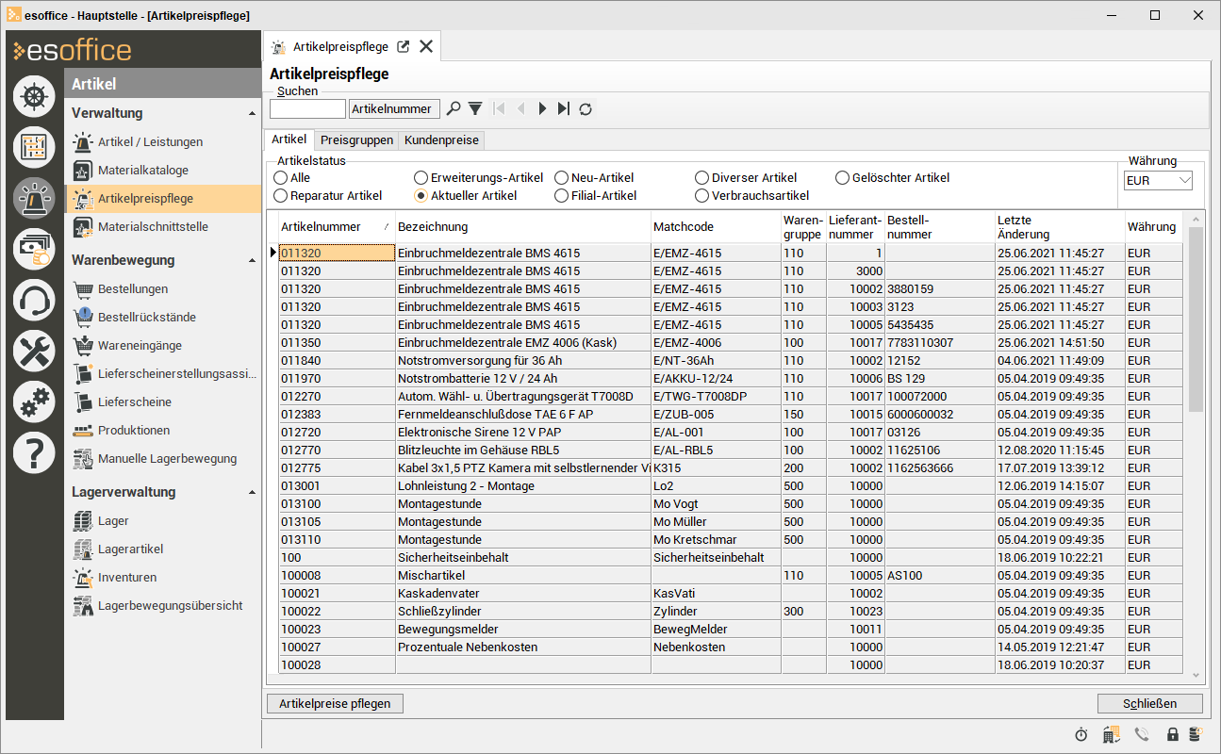The width and height of the screenshot is (1221, 754).
Task: Open the wrench and screwdriver tools module
Action: point(34,351)
